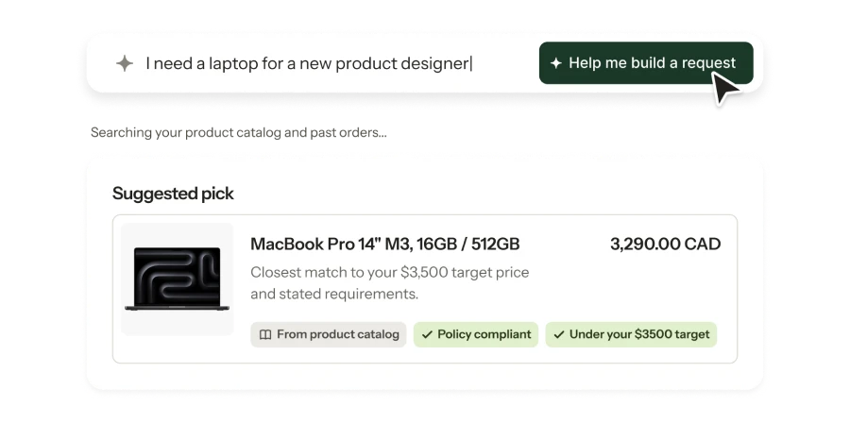
Task: Click the book icon on the catalog tag
Action: click(265, 334)
